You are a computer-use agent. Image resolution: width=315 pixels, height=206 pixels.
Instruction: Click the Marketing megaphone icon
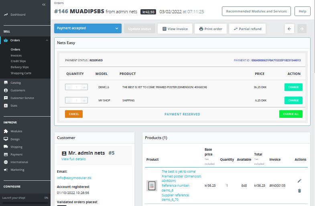click(x=6, y=170)
